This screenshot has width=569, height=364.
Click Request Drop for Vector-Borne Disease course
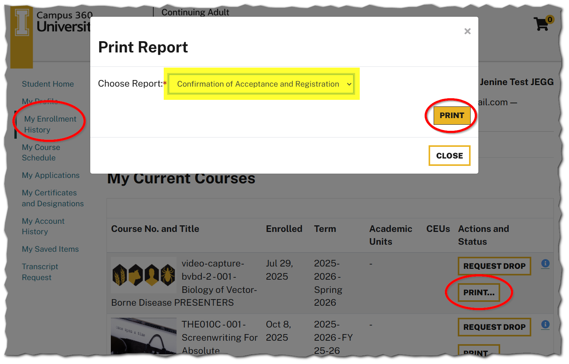(494, 266)
